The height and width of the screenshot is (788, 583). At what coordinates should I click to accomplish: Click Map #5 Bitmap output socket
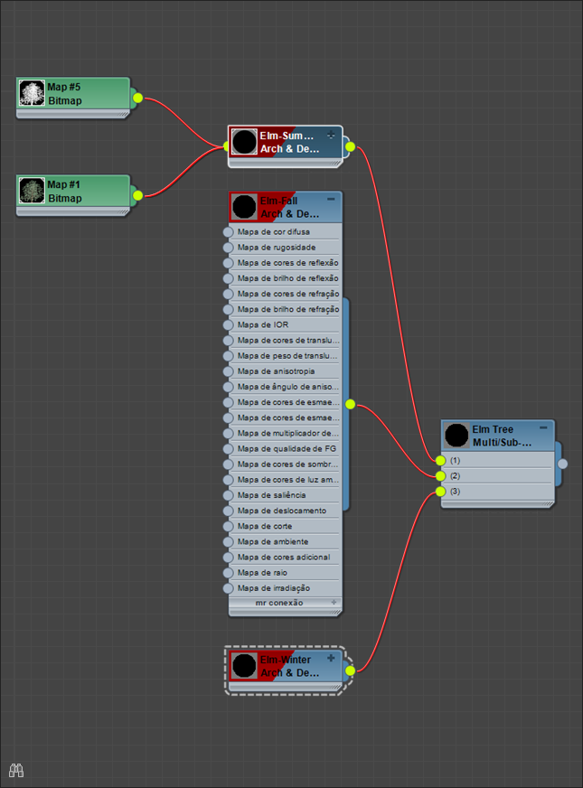click(x=137, y=98)
